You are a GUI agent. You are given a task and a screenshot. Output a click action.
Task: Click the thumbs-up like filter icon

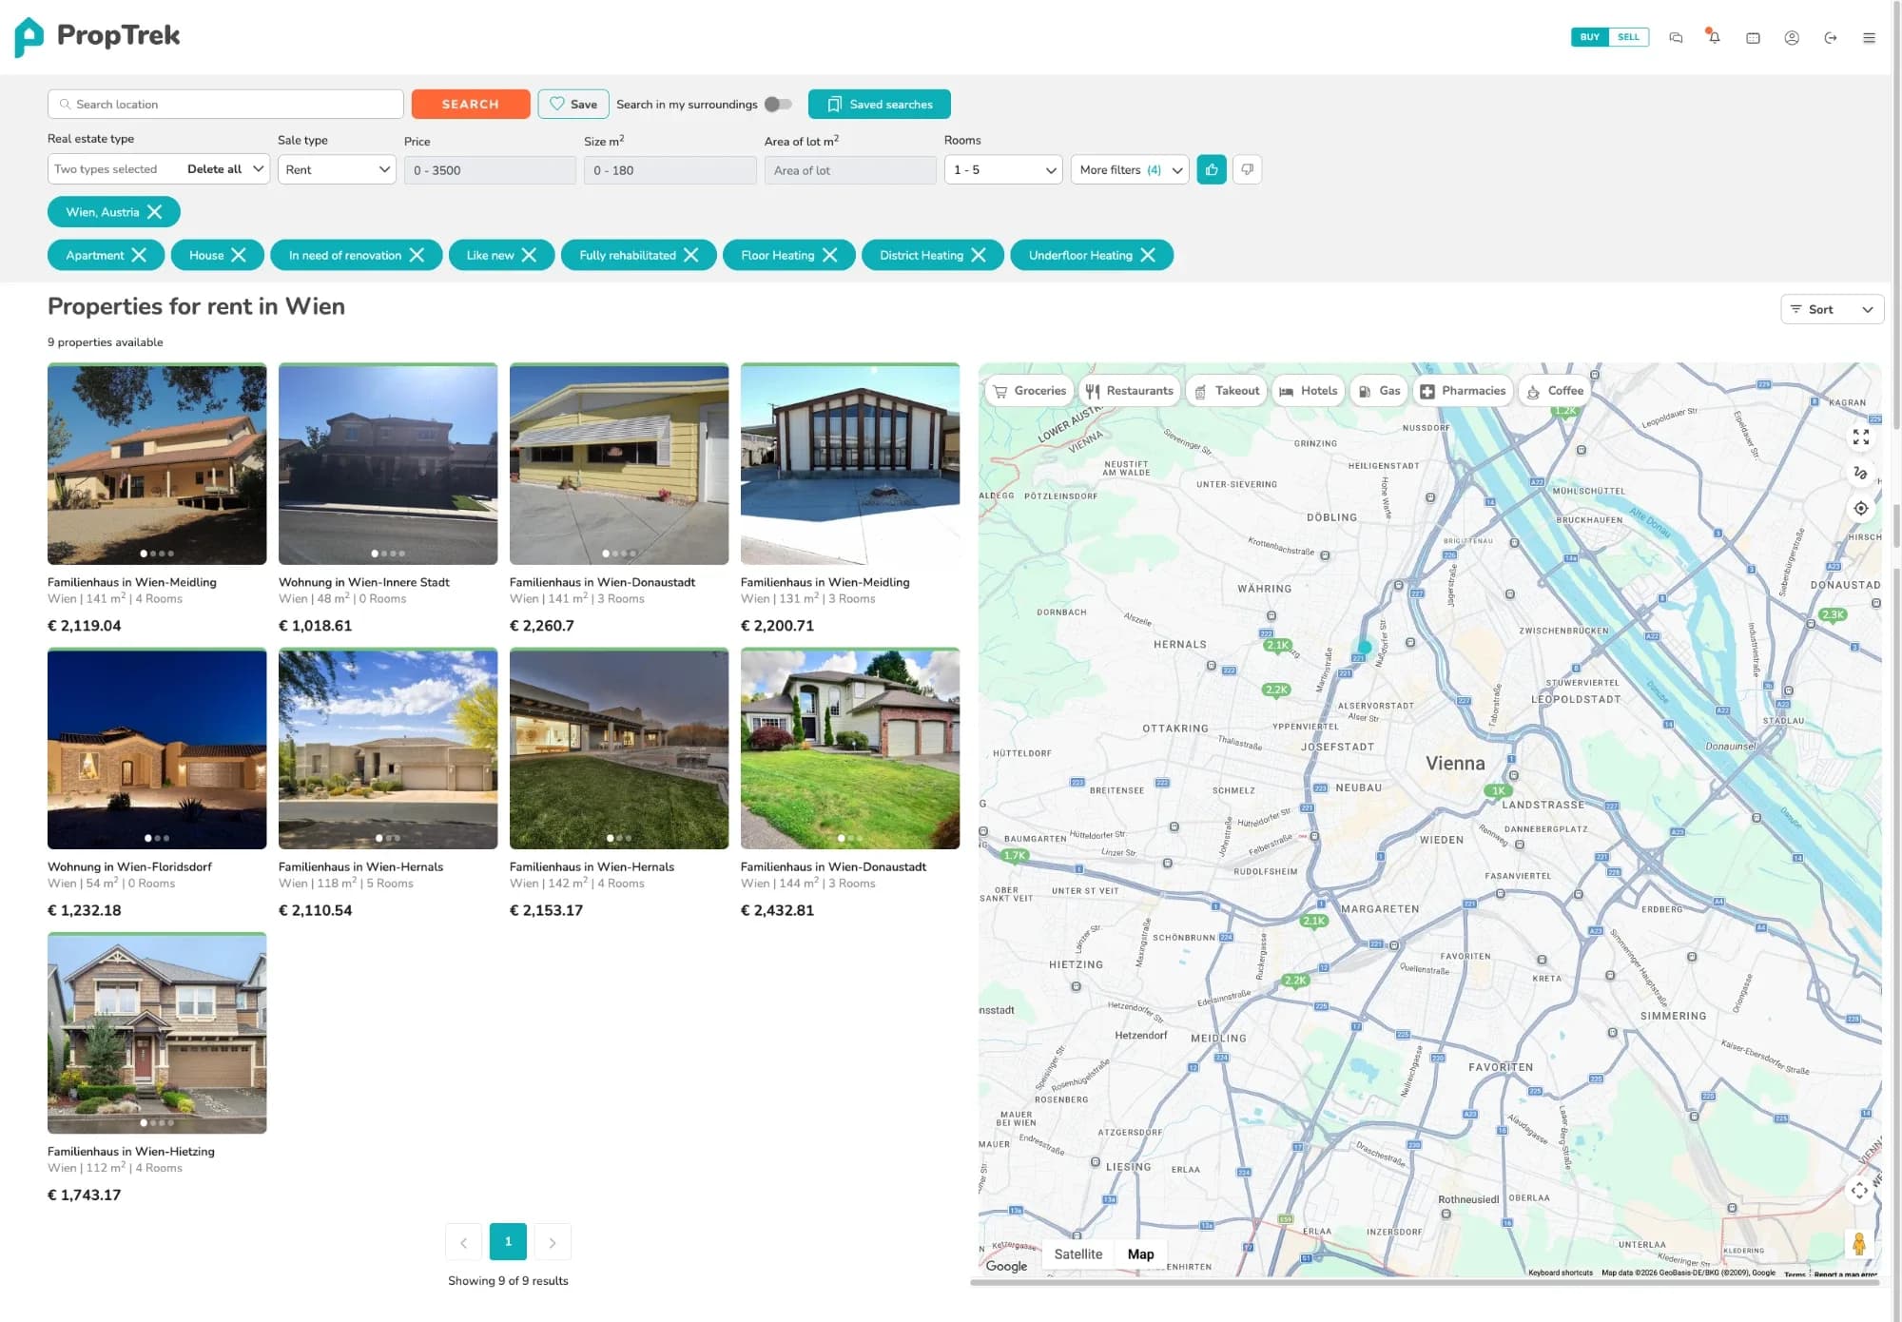1212,169
